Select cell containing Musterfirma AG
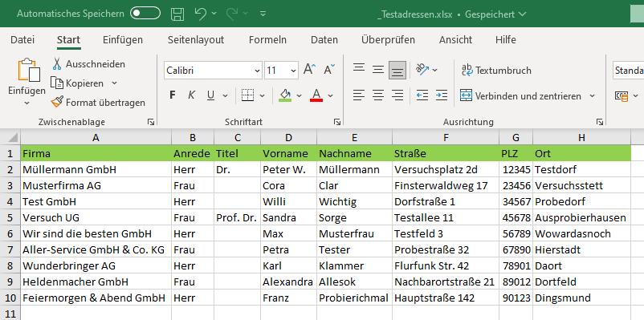 pyautogui.click(x=96, y=185)
